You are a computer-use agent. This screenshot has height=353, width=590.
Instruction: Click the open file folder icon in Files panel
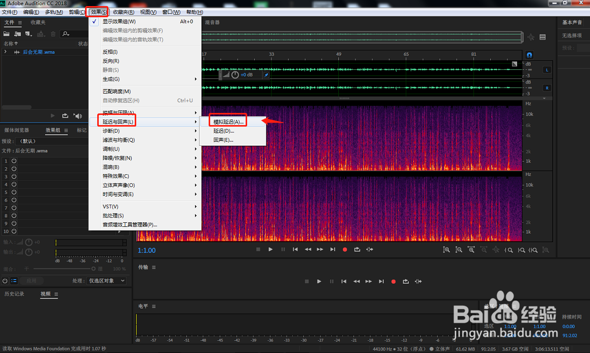pyautogui.click(x=7, y=34)
